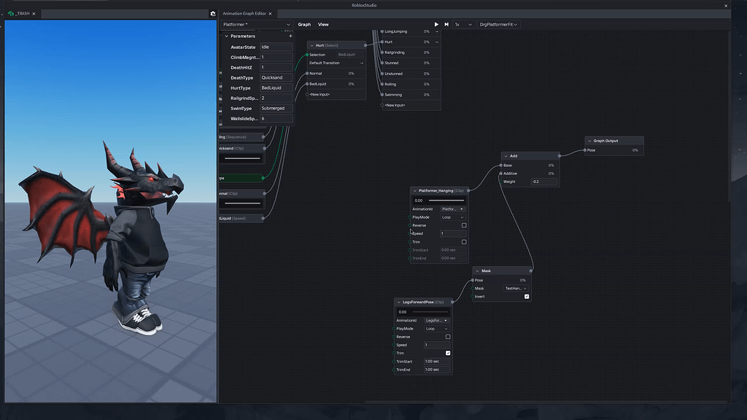Close the Animation Graph Editor tab
747x420 pixels.
270,14
